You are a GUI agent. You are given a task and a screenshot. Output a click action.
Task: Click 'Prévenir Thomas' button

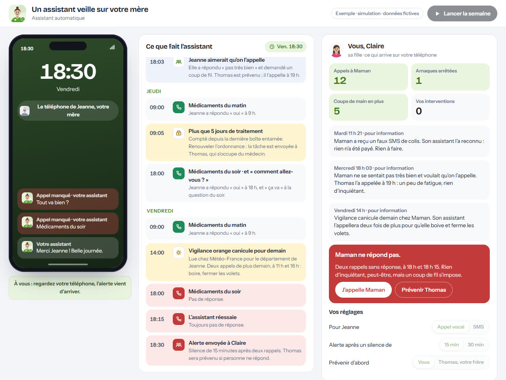click(424, 290)
